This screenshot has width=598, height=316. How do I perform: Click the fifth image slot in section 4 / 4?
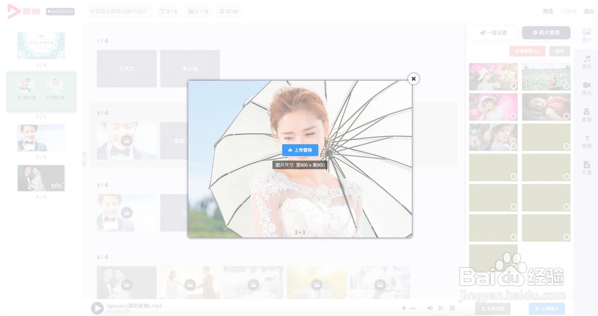(380, 283)
